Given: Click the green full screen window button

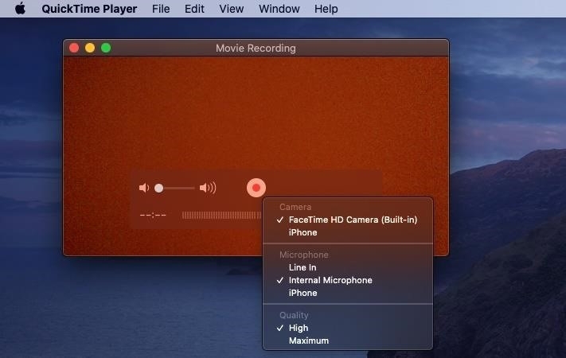Looking at the screenshot, I should point(106,48).
